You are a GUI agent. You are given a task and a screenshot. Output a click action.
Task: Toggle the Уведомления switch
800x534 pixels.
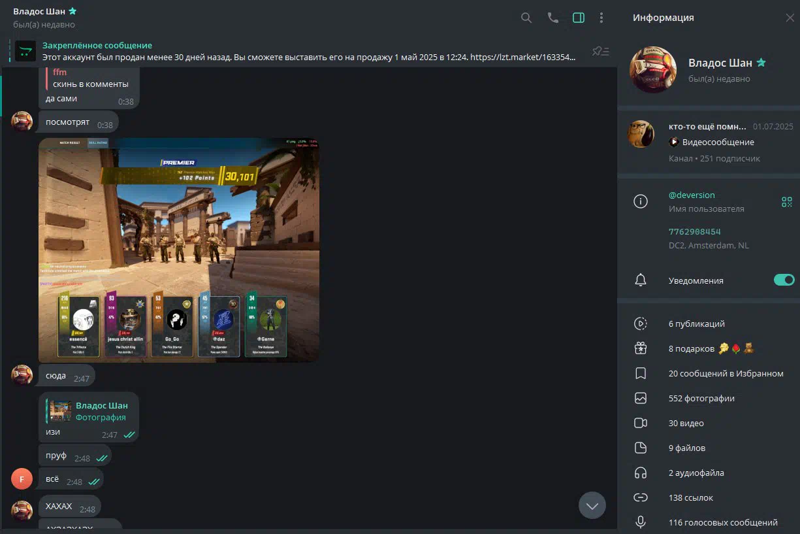click(784, 280)
